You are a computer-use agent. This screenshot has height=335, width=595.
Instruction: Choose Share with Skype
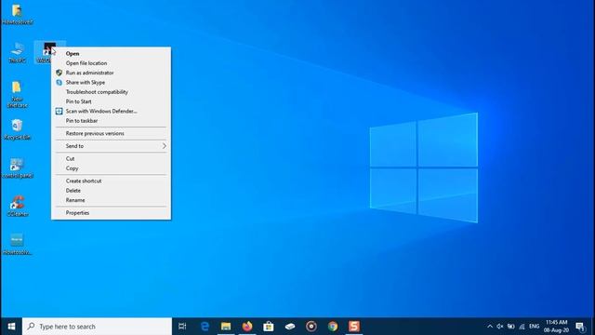coord(111,83)
